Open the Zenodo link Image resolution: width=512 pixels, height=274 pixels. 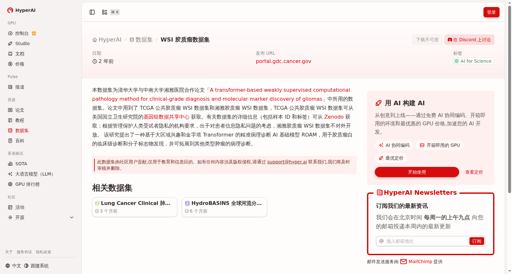pos(334,117)
